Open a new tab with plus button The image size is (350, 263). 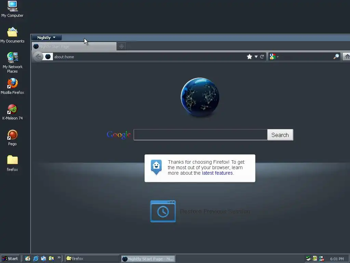click(x=121, y=46)
